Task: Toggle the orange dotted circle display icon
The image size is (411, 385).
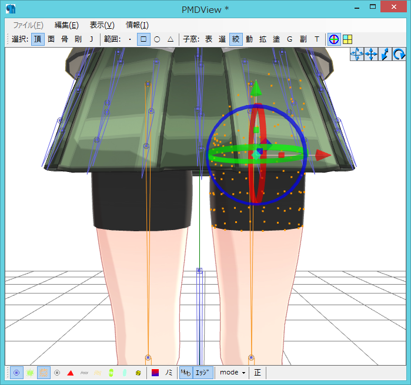Action: (44, 373)
